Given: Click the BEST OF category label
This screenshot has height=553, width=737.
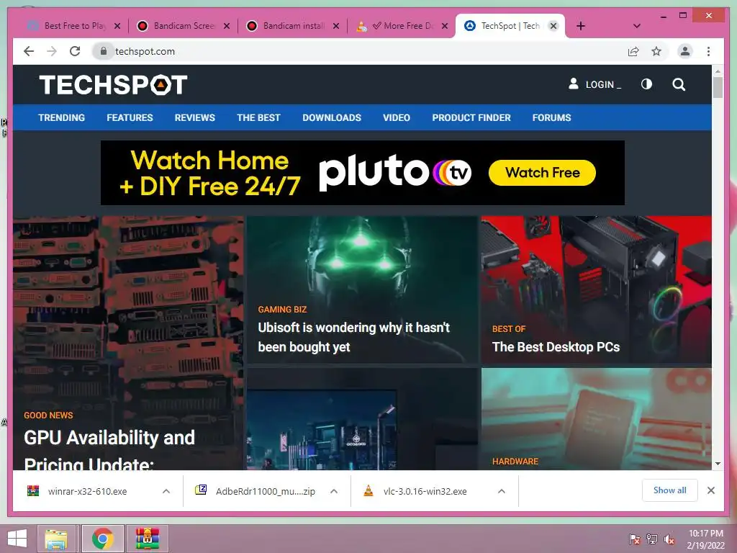Looking at the screenshot, I should pyautogui.click(x=509, y=328).
